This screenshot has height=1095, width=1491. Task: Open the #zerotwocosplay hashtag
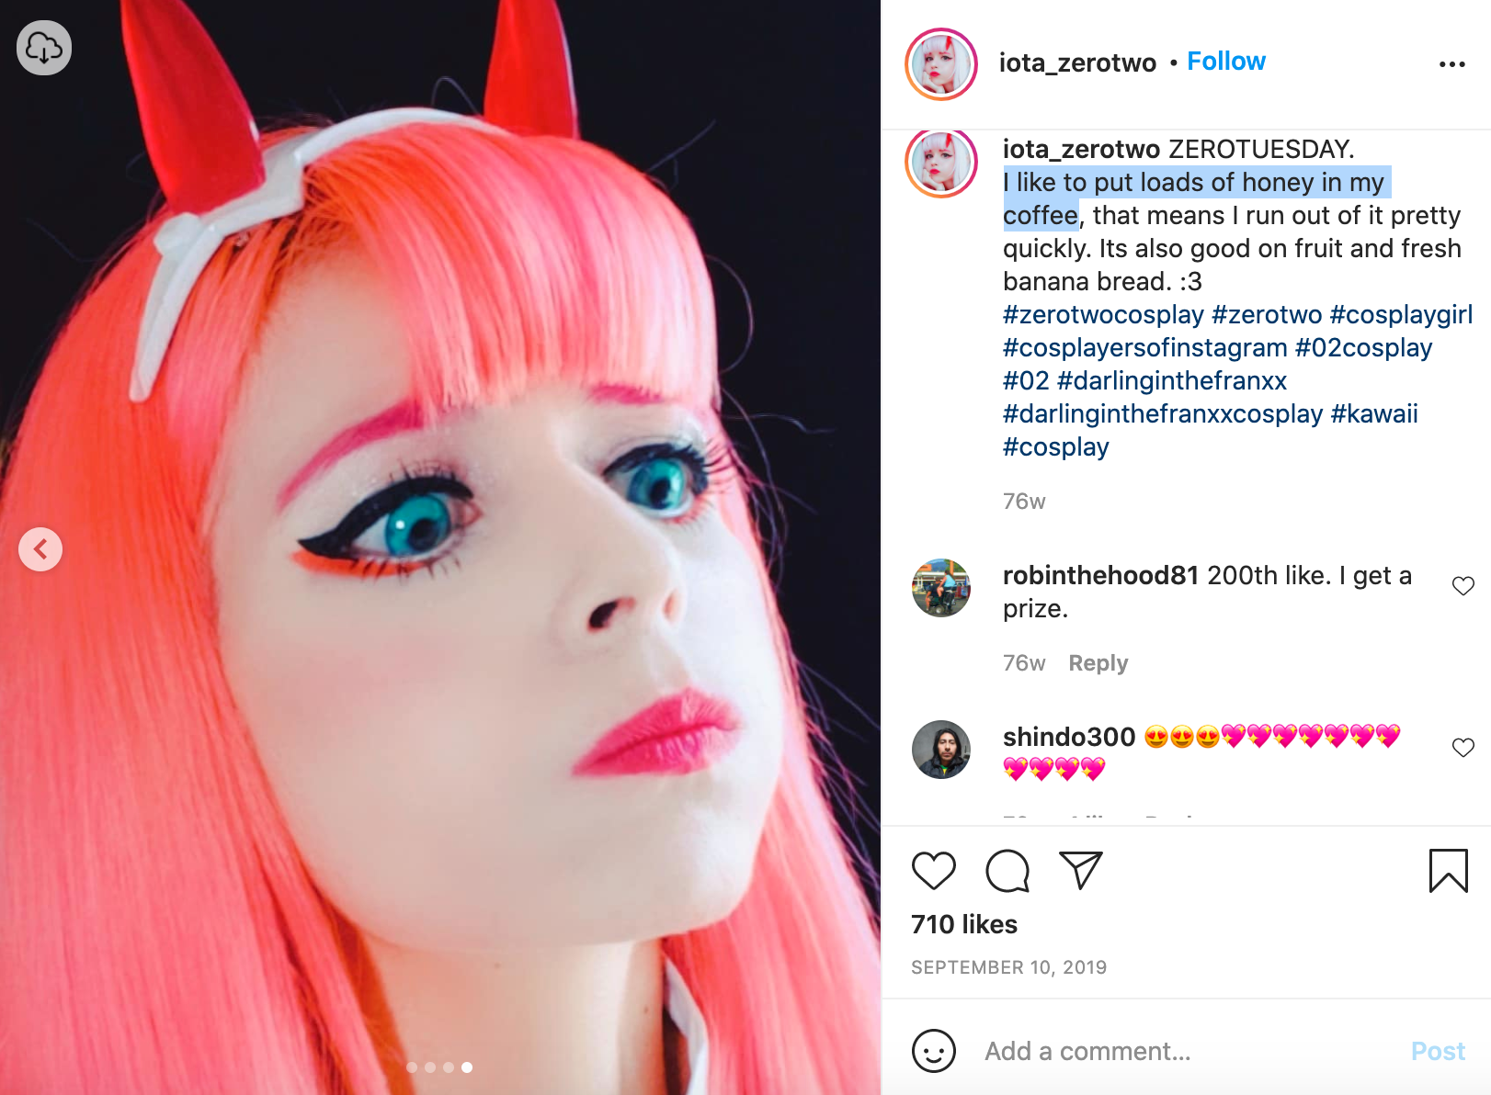(x=1103, y=315)
